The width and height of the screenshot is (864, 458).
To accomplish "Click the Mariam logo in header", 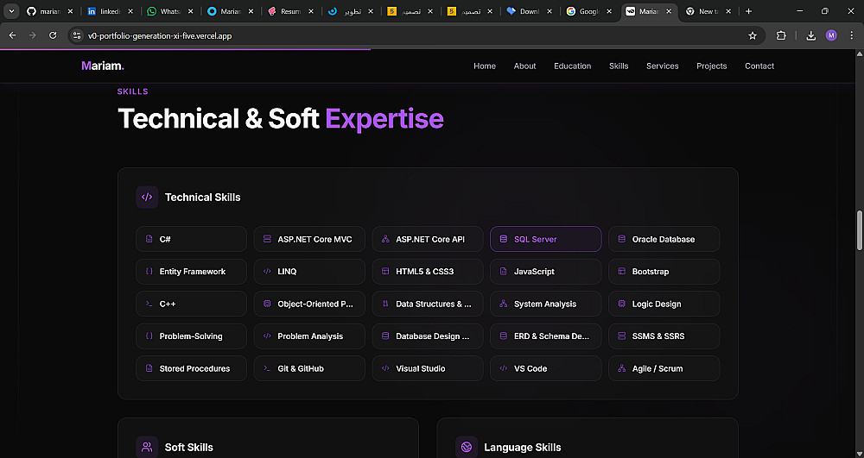I will [x=103, y=66].
